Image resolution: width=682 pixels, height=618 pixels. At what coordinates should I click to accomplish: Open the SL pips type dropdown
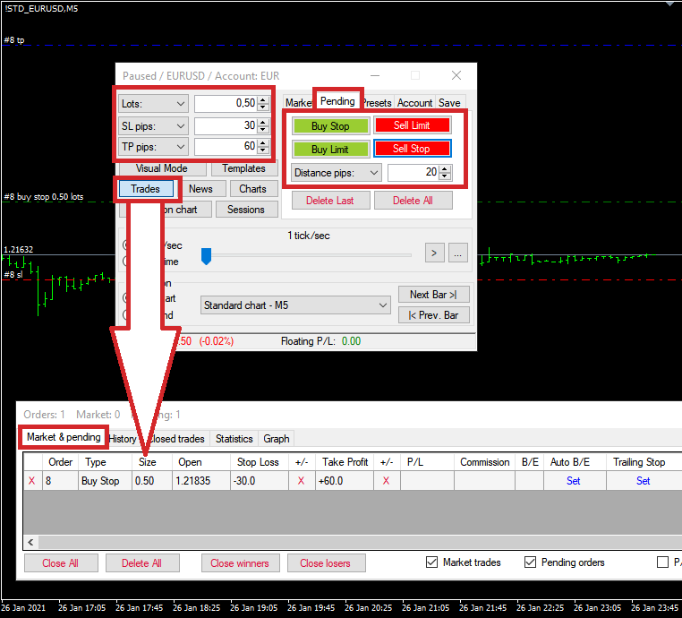153,126
